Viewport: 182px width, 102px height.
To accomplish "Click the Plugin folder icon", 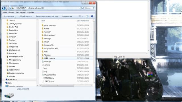I will [x=43, y=42].
